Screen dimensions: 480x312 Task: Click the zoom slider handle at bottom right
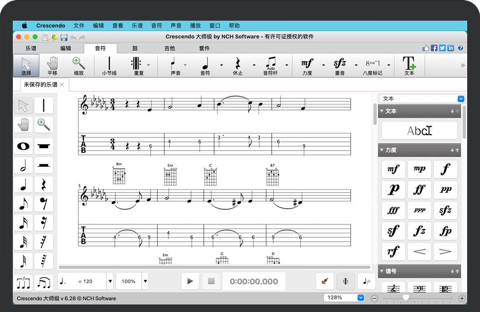(x=407, y=298)
